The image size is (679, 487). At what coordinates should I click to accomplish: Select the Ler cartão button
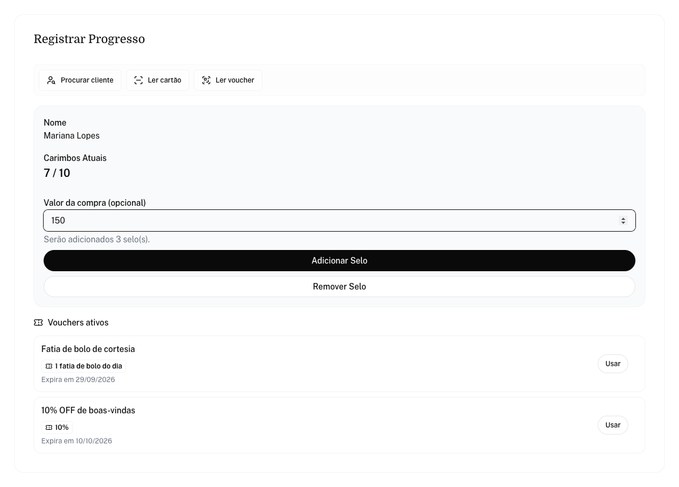tap(157, 80)
